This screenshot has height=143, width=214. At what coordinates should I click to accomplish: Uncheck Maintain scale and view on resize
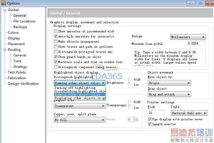[x=56, y=62]
